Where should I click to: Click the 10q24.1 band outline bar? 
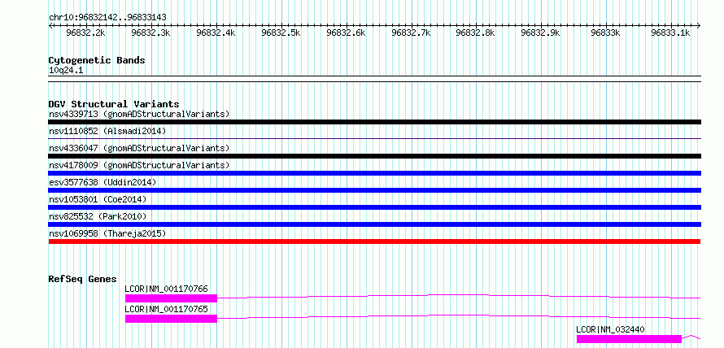[x=374, y=79]
